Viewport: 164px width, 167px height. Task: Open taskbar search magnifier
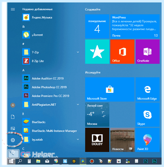tap(20, 161)
